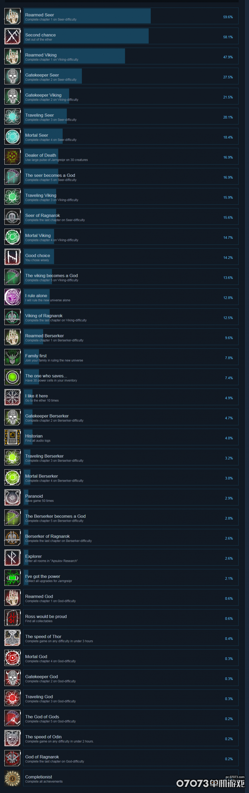Select the Traveling Seer achievement title
Viewport: 249px width, 793px height.
(x=39, y=115)
